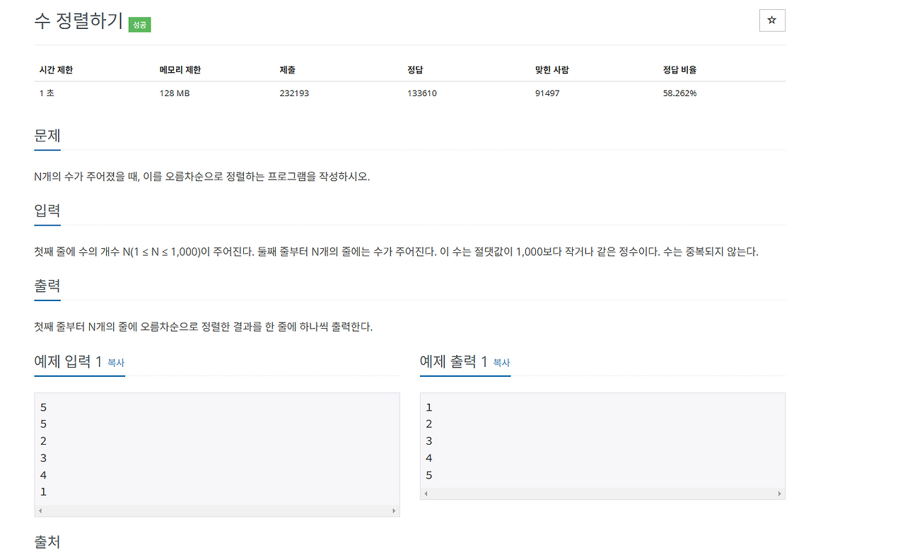Viewport: 905px width, 550px height.
Task: Click the green 성공 success badge
Action: click(139, 23)
